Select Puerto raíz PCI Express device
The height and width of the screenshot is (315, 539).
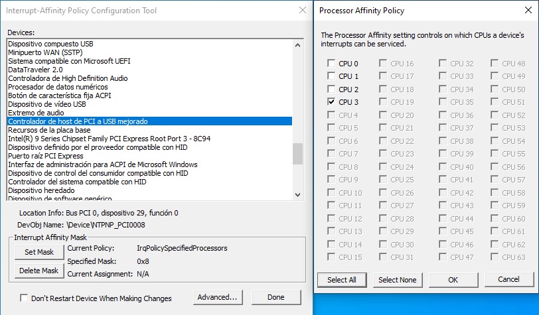tap(46, 156)
